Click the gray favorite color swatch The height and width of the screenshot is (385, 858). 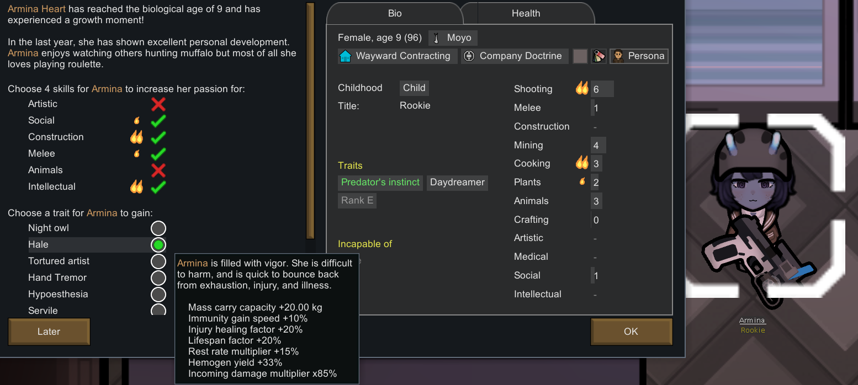coord(580,56)
